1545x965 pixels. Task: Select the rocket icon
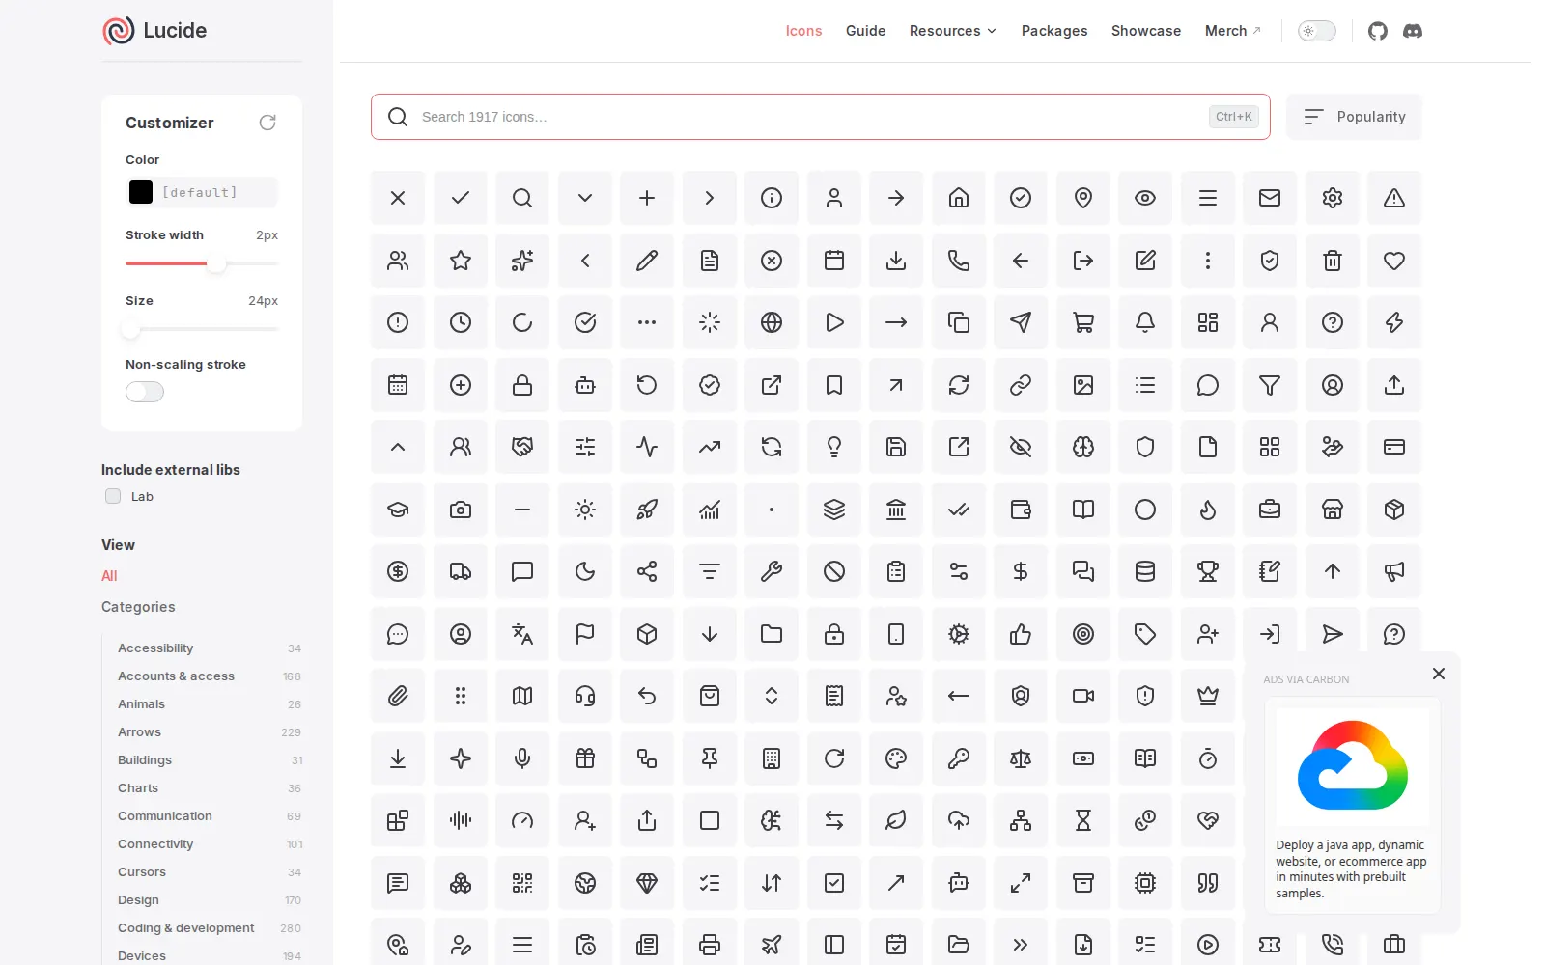click(647, 510)
